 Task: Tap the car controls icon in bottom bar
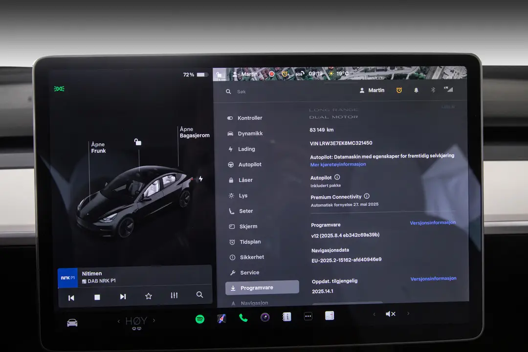[72, 323]
